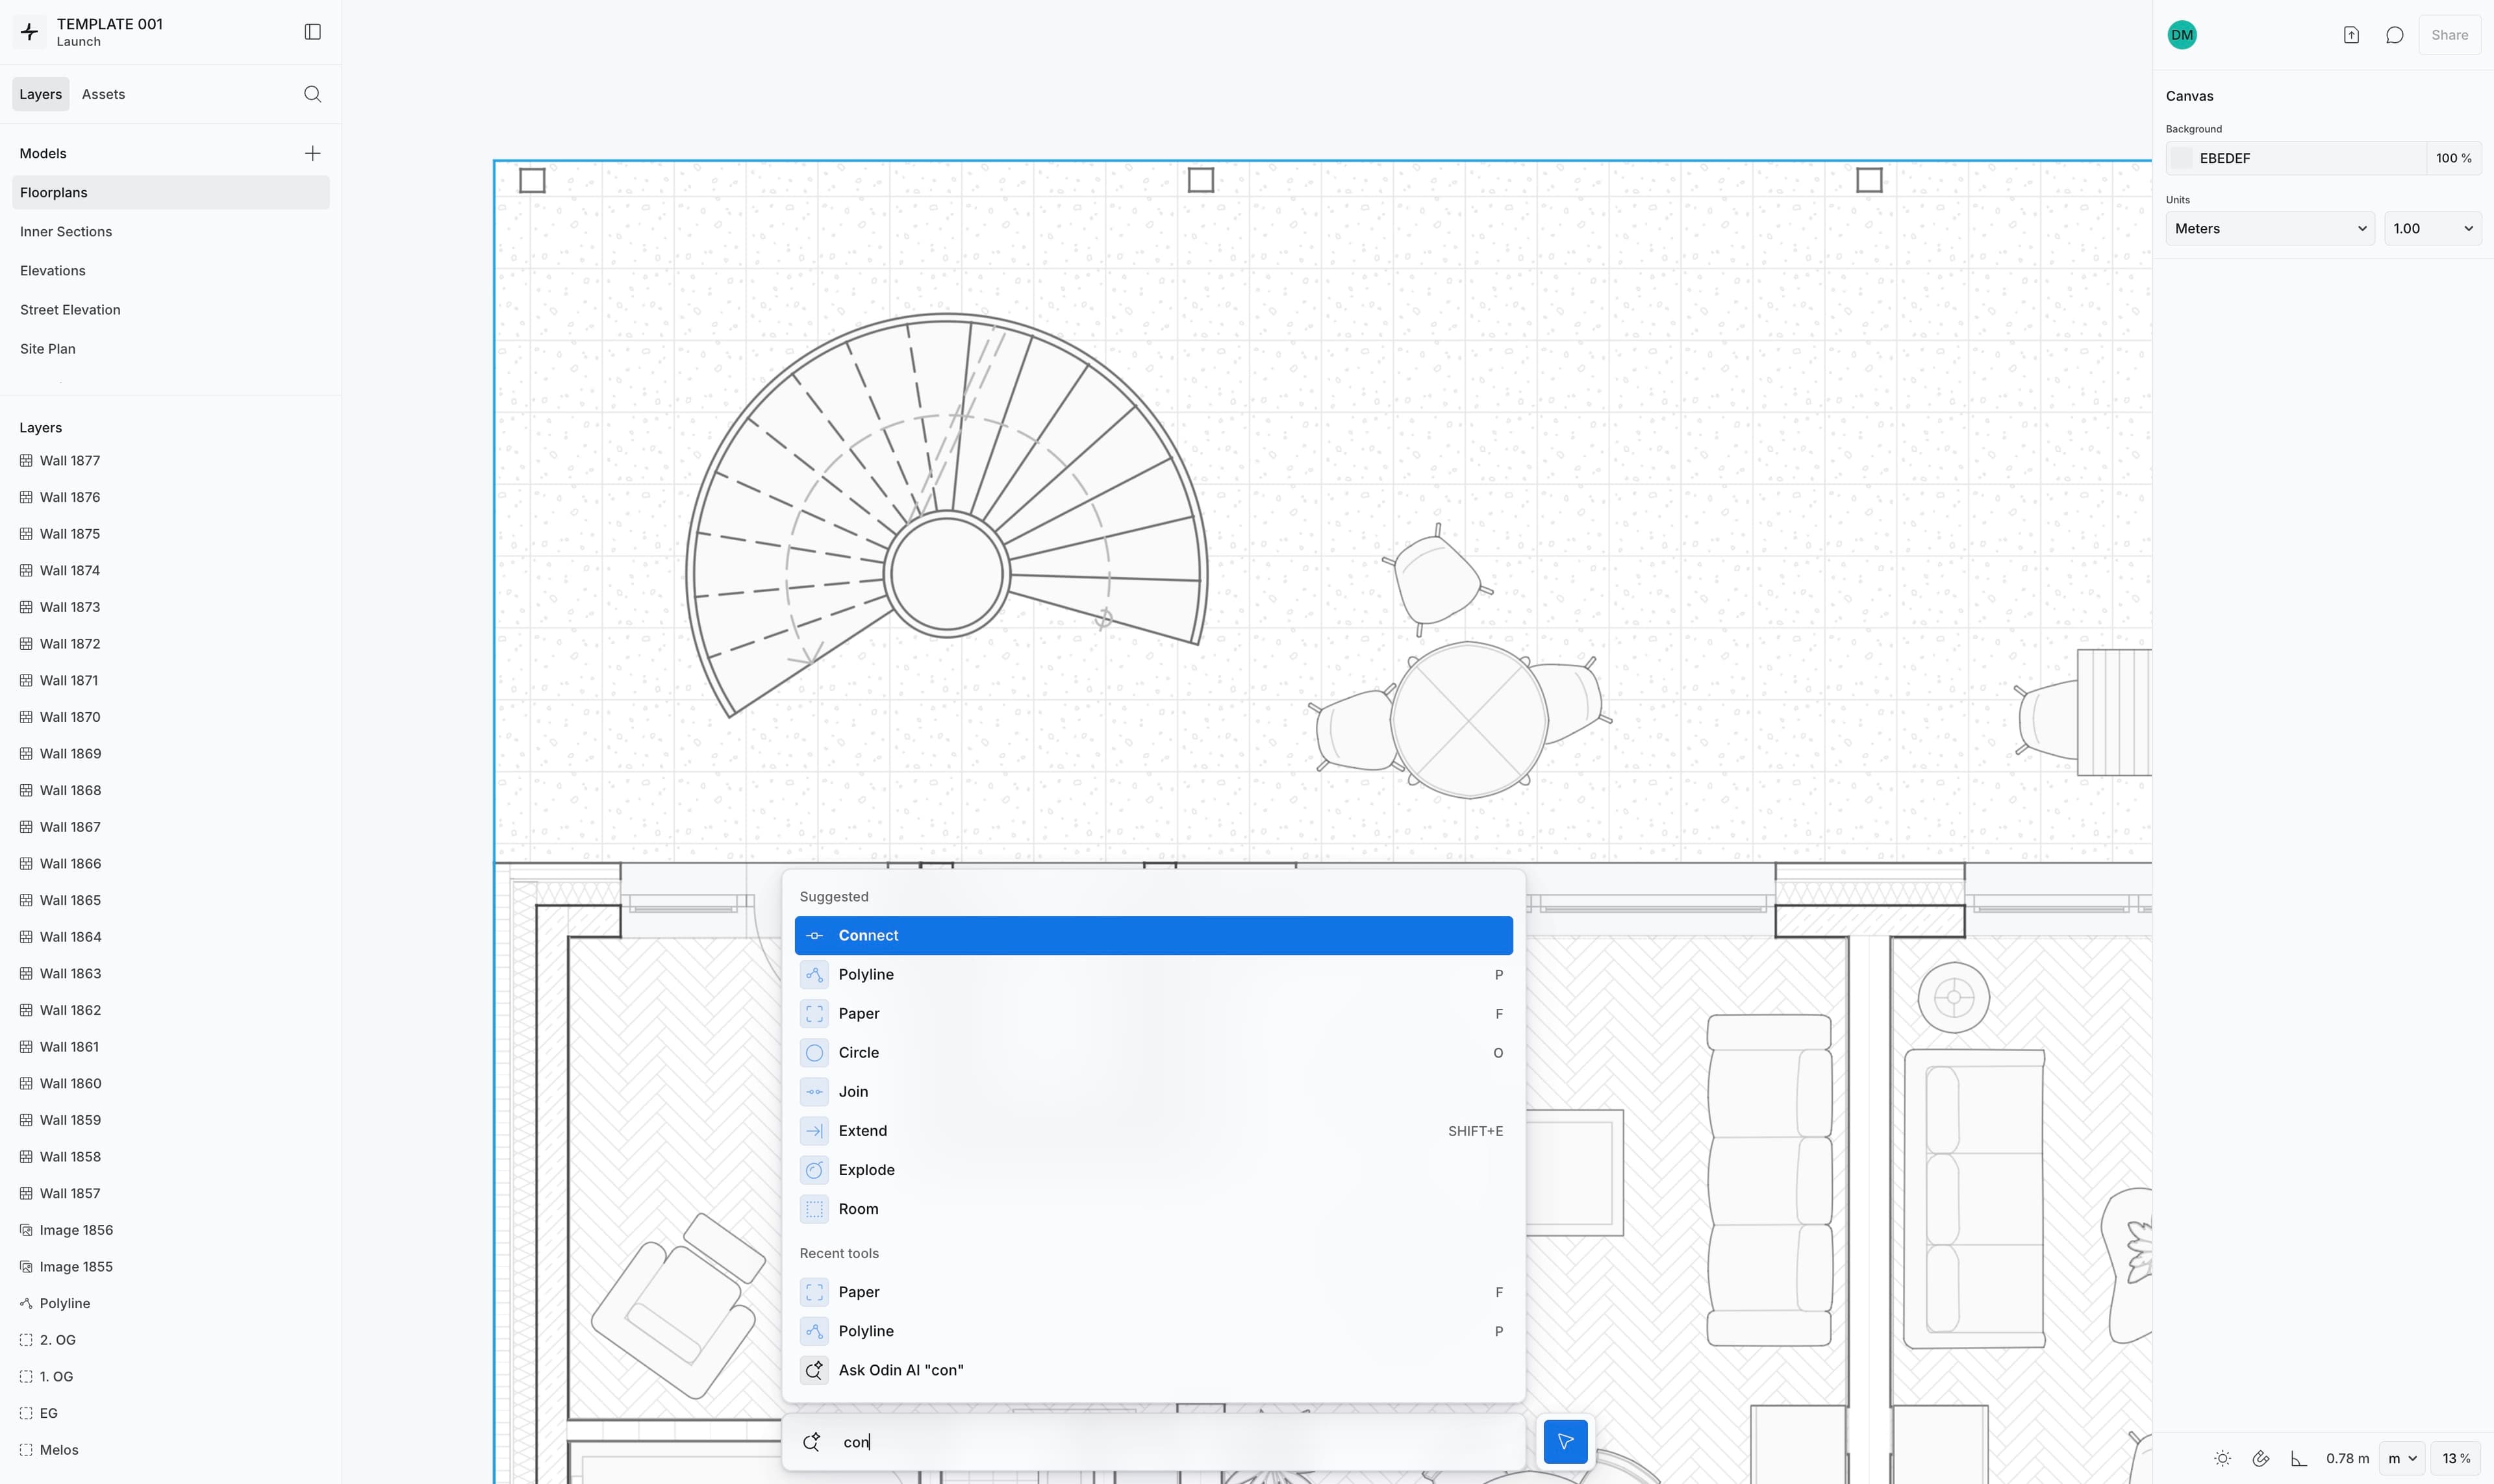
Task: Click the top-left square column marker
Action: pos(532,180)
